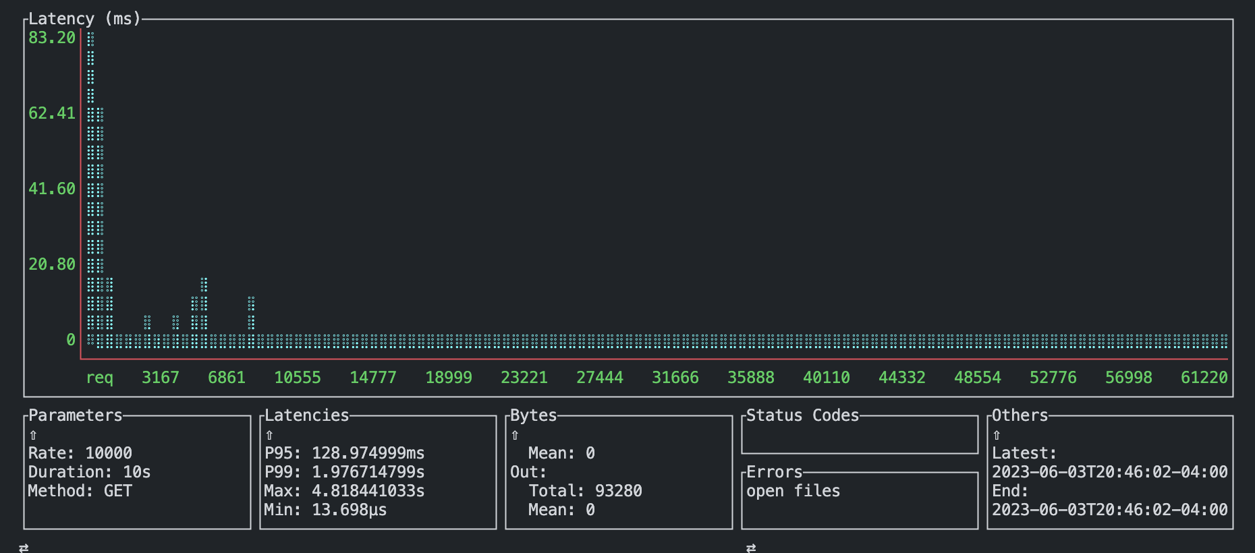This screenshot has height=553, width=1255.
Task: Click the 10555 x-axis label
Action: 298,378
